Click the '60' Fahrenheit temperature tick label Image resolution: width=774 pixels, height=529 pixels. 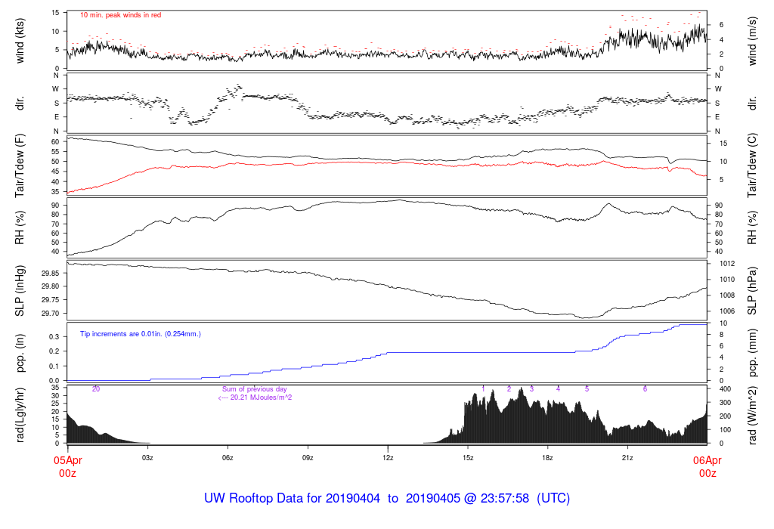coord(55,141)
